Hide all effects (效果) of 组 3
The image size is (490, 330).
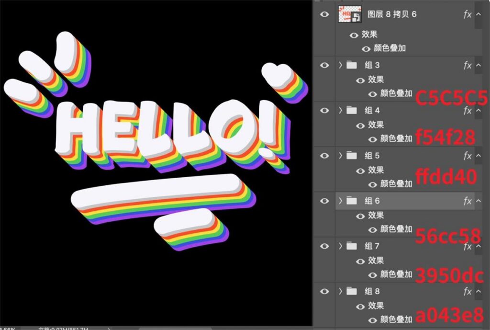360,80
